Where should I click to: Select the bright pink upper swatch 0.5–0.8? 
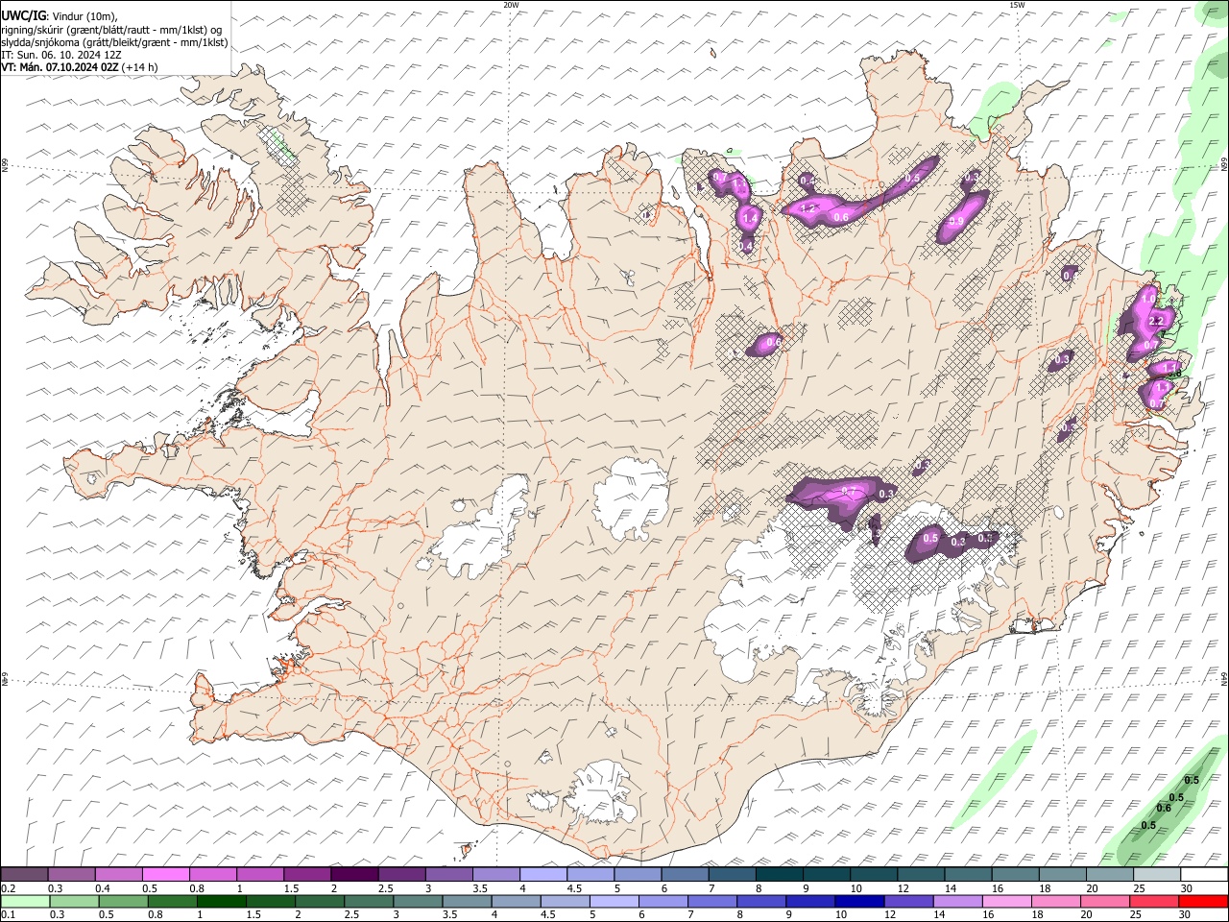point(166,874)
